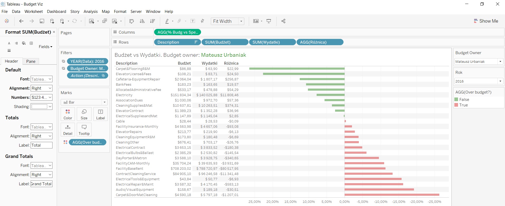Open the Bar mark type dropdown
The width and height of the screenshot is (505, 206).
click(x=104, y=102)
